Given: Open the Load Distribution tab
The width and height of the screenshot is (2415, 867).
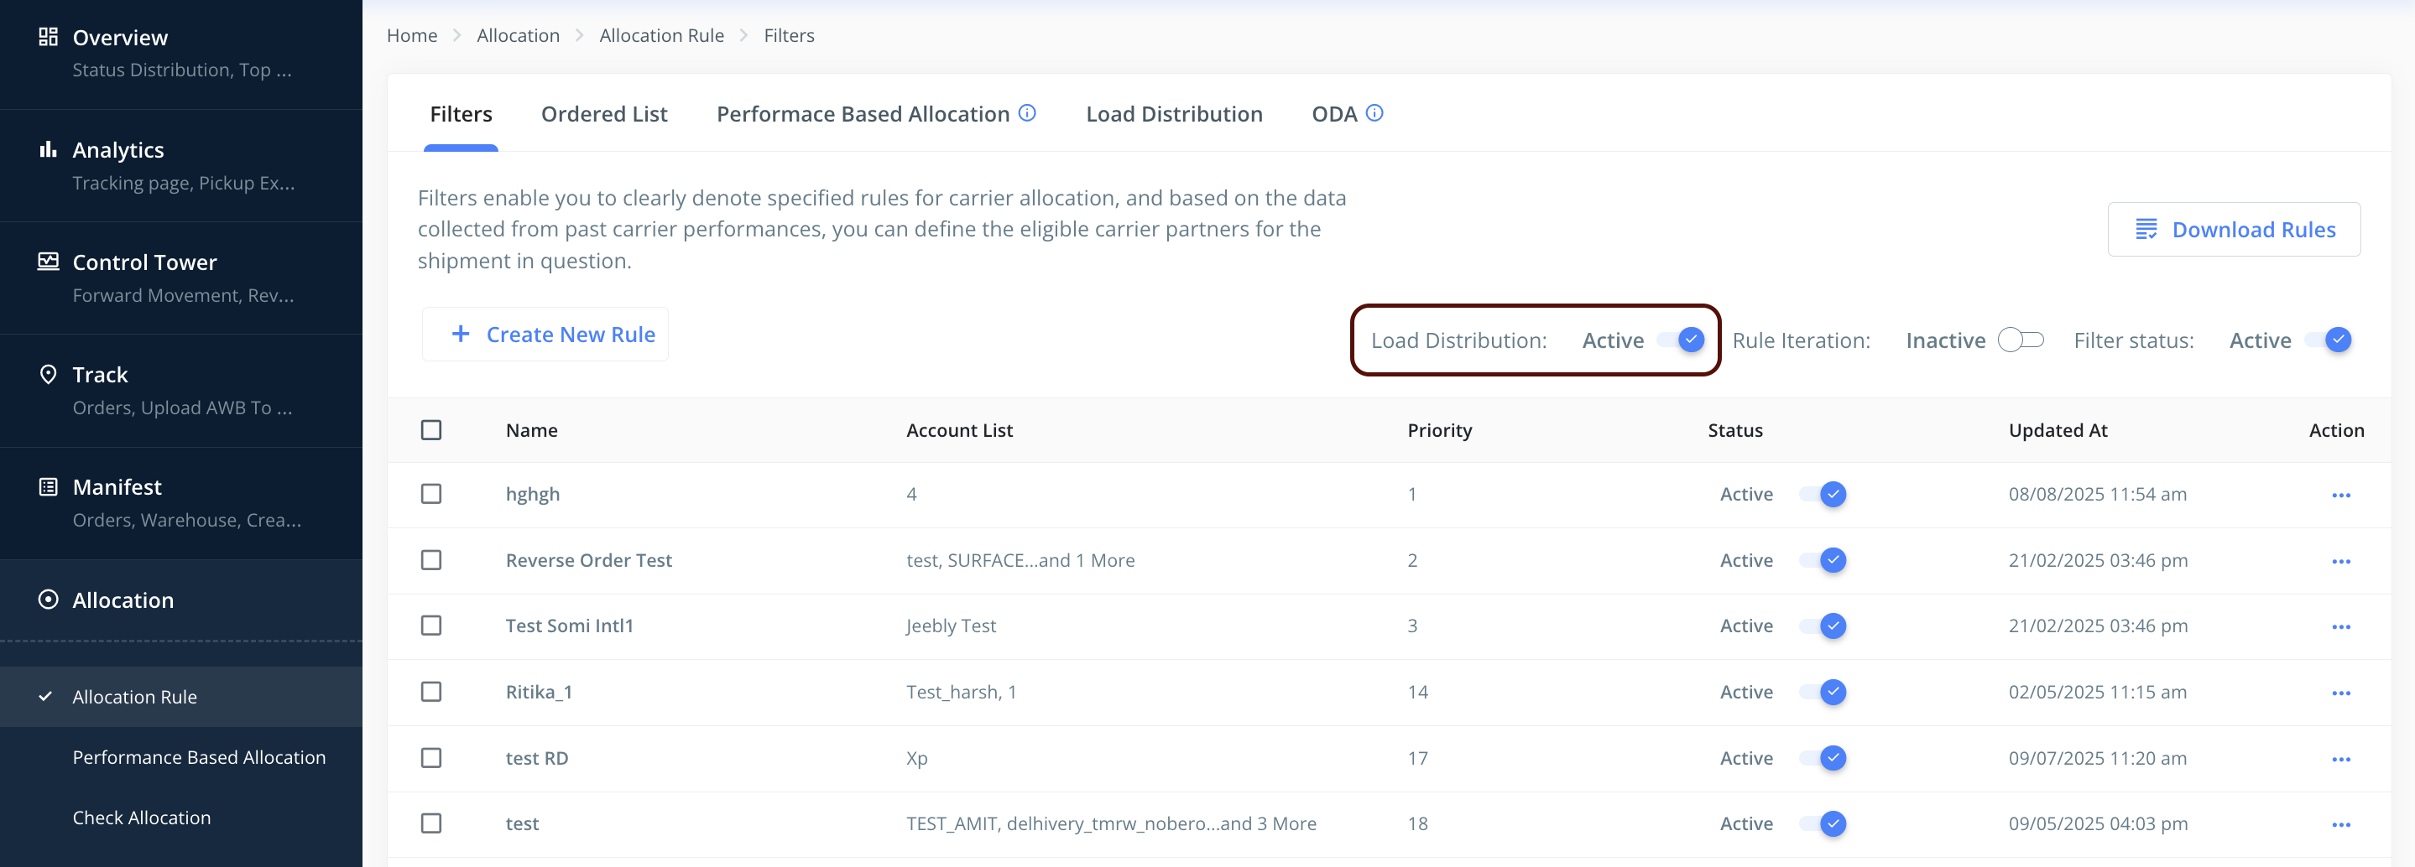Looking at the screenshot, I should (x=1174, y=114).
